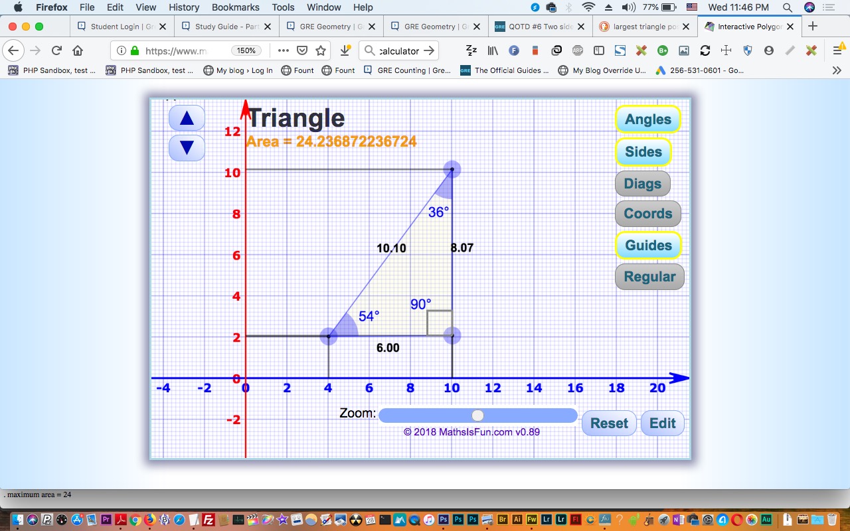The image size is (850, 531).
Task: Toggle the Sides display off
Action: click(x=643, y=151)
